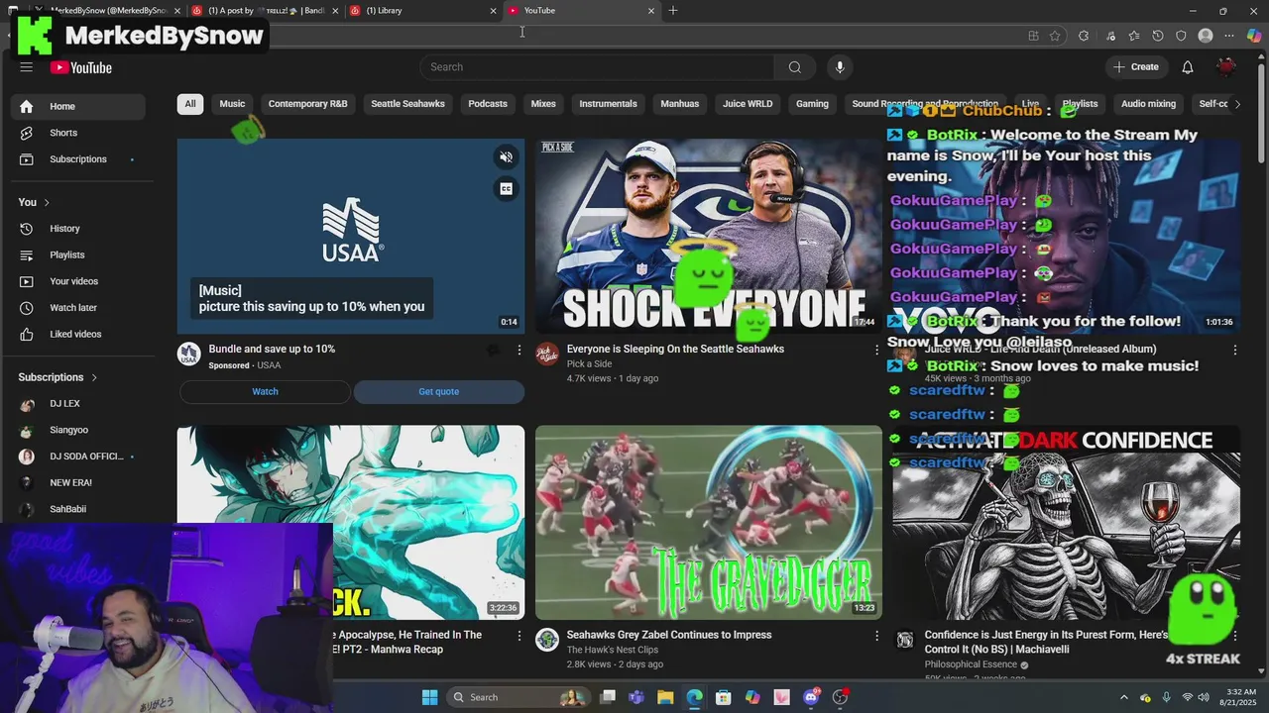
Task: Open Shorts in the sidebar
Action: click(79, 133)
